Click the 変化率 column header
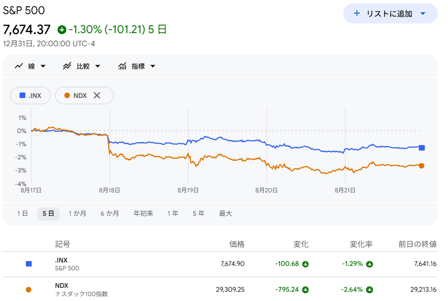The width and height of the screenshot is (448, 301). tap(361, 244)
